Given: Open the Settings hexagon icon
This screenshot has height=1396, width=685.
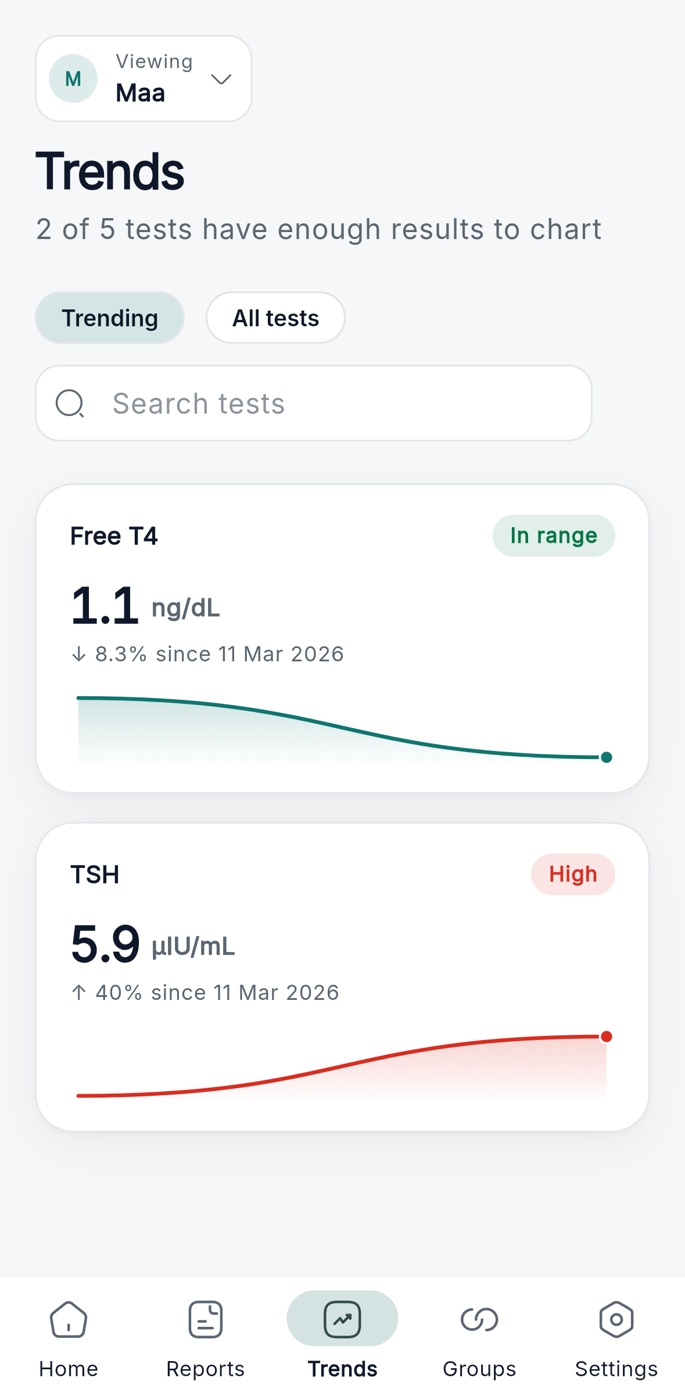Looking at the screenshot, I should [616, 1319].
